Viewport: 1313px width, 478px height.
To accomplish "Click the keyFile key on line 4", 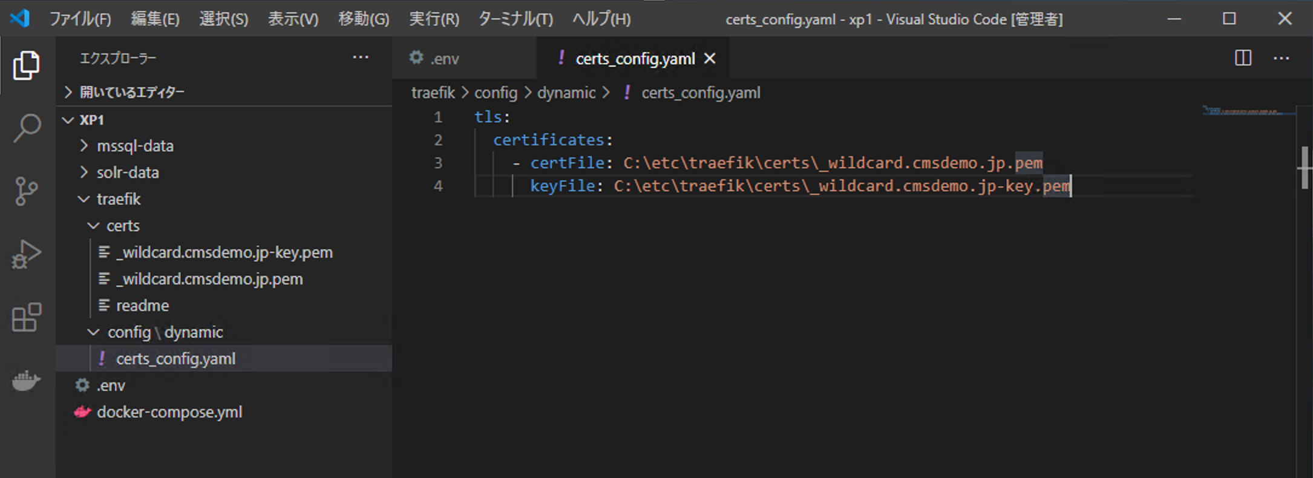I will [562, 186].
